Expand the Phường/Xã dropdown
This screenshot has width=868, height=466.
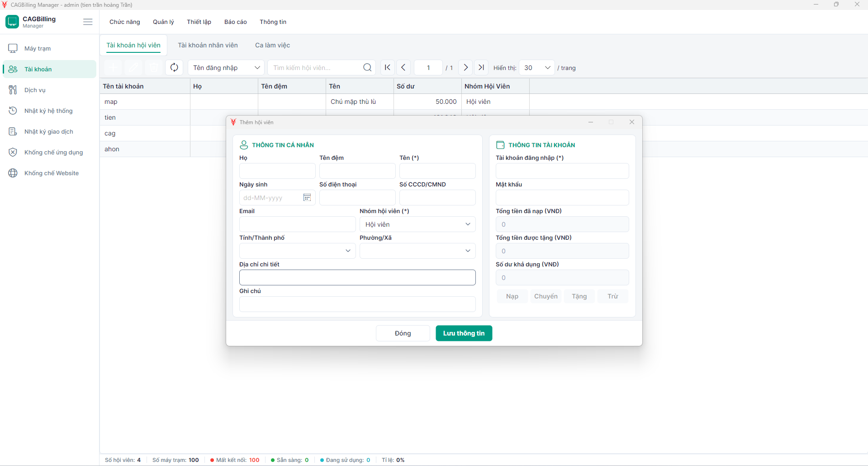click(417, 251)
